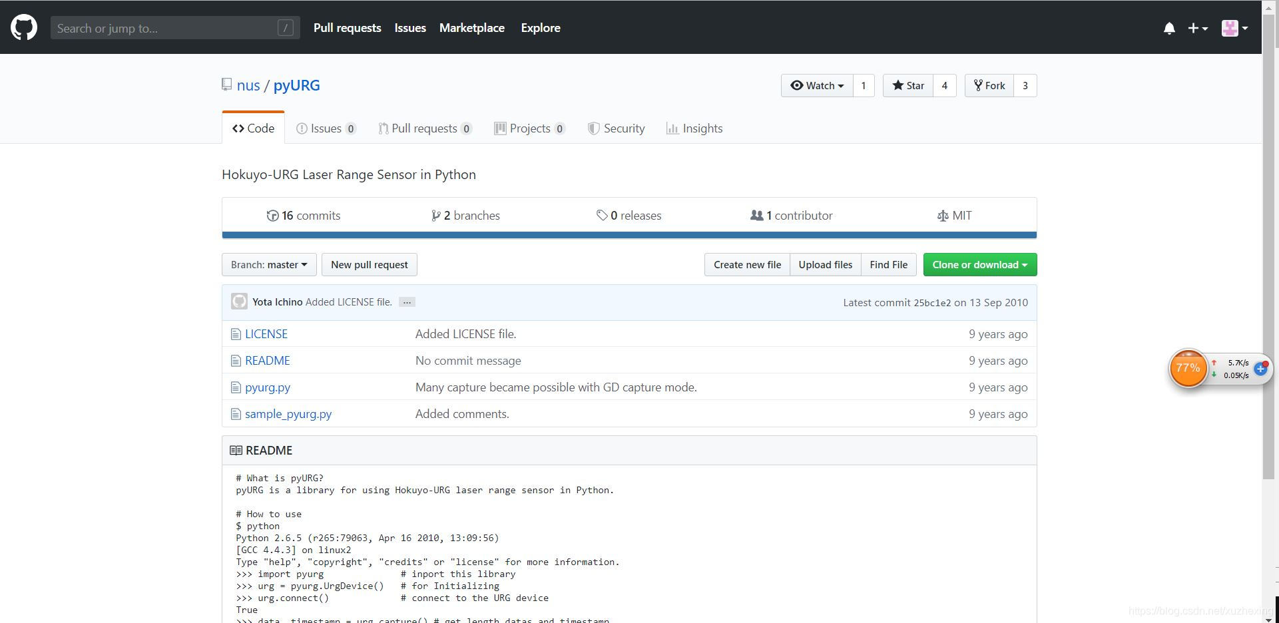Click Upload files button

(826, 264)
